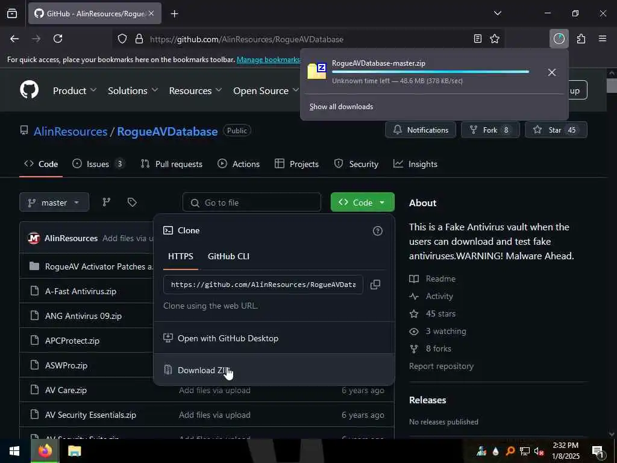Click the GitHub Octocat logo
This screenshot has width=617, height=463.
pos(29,90)
